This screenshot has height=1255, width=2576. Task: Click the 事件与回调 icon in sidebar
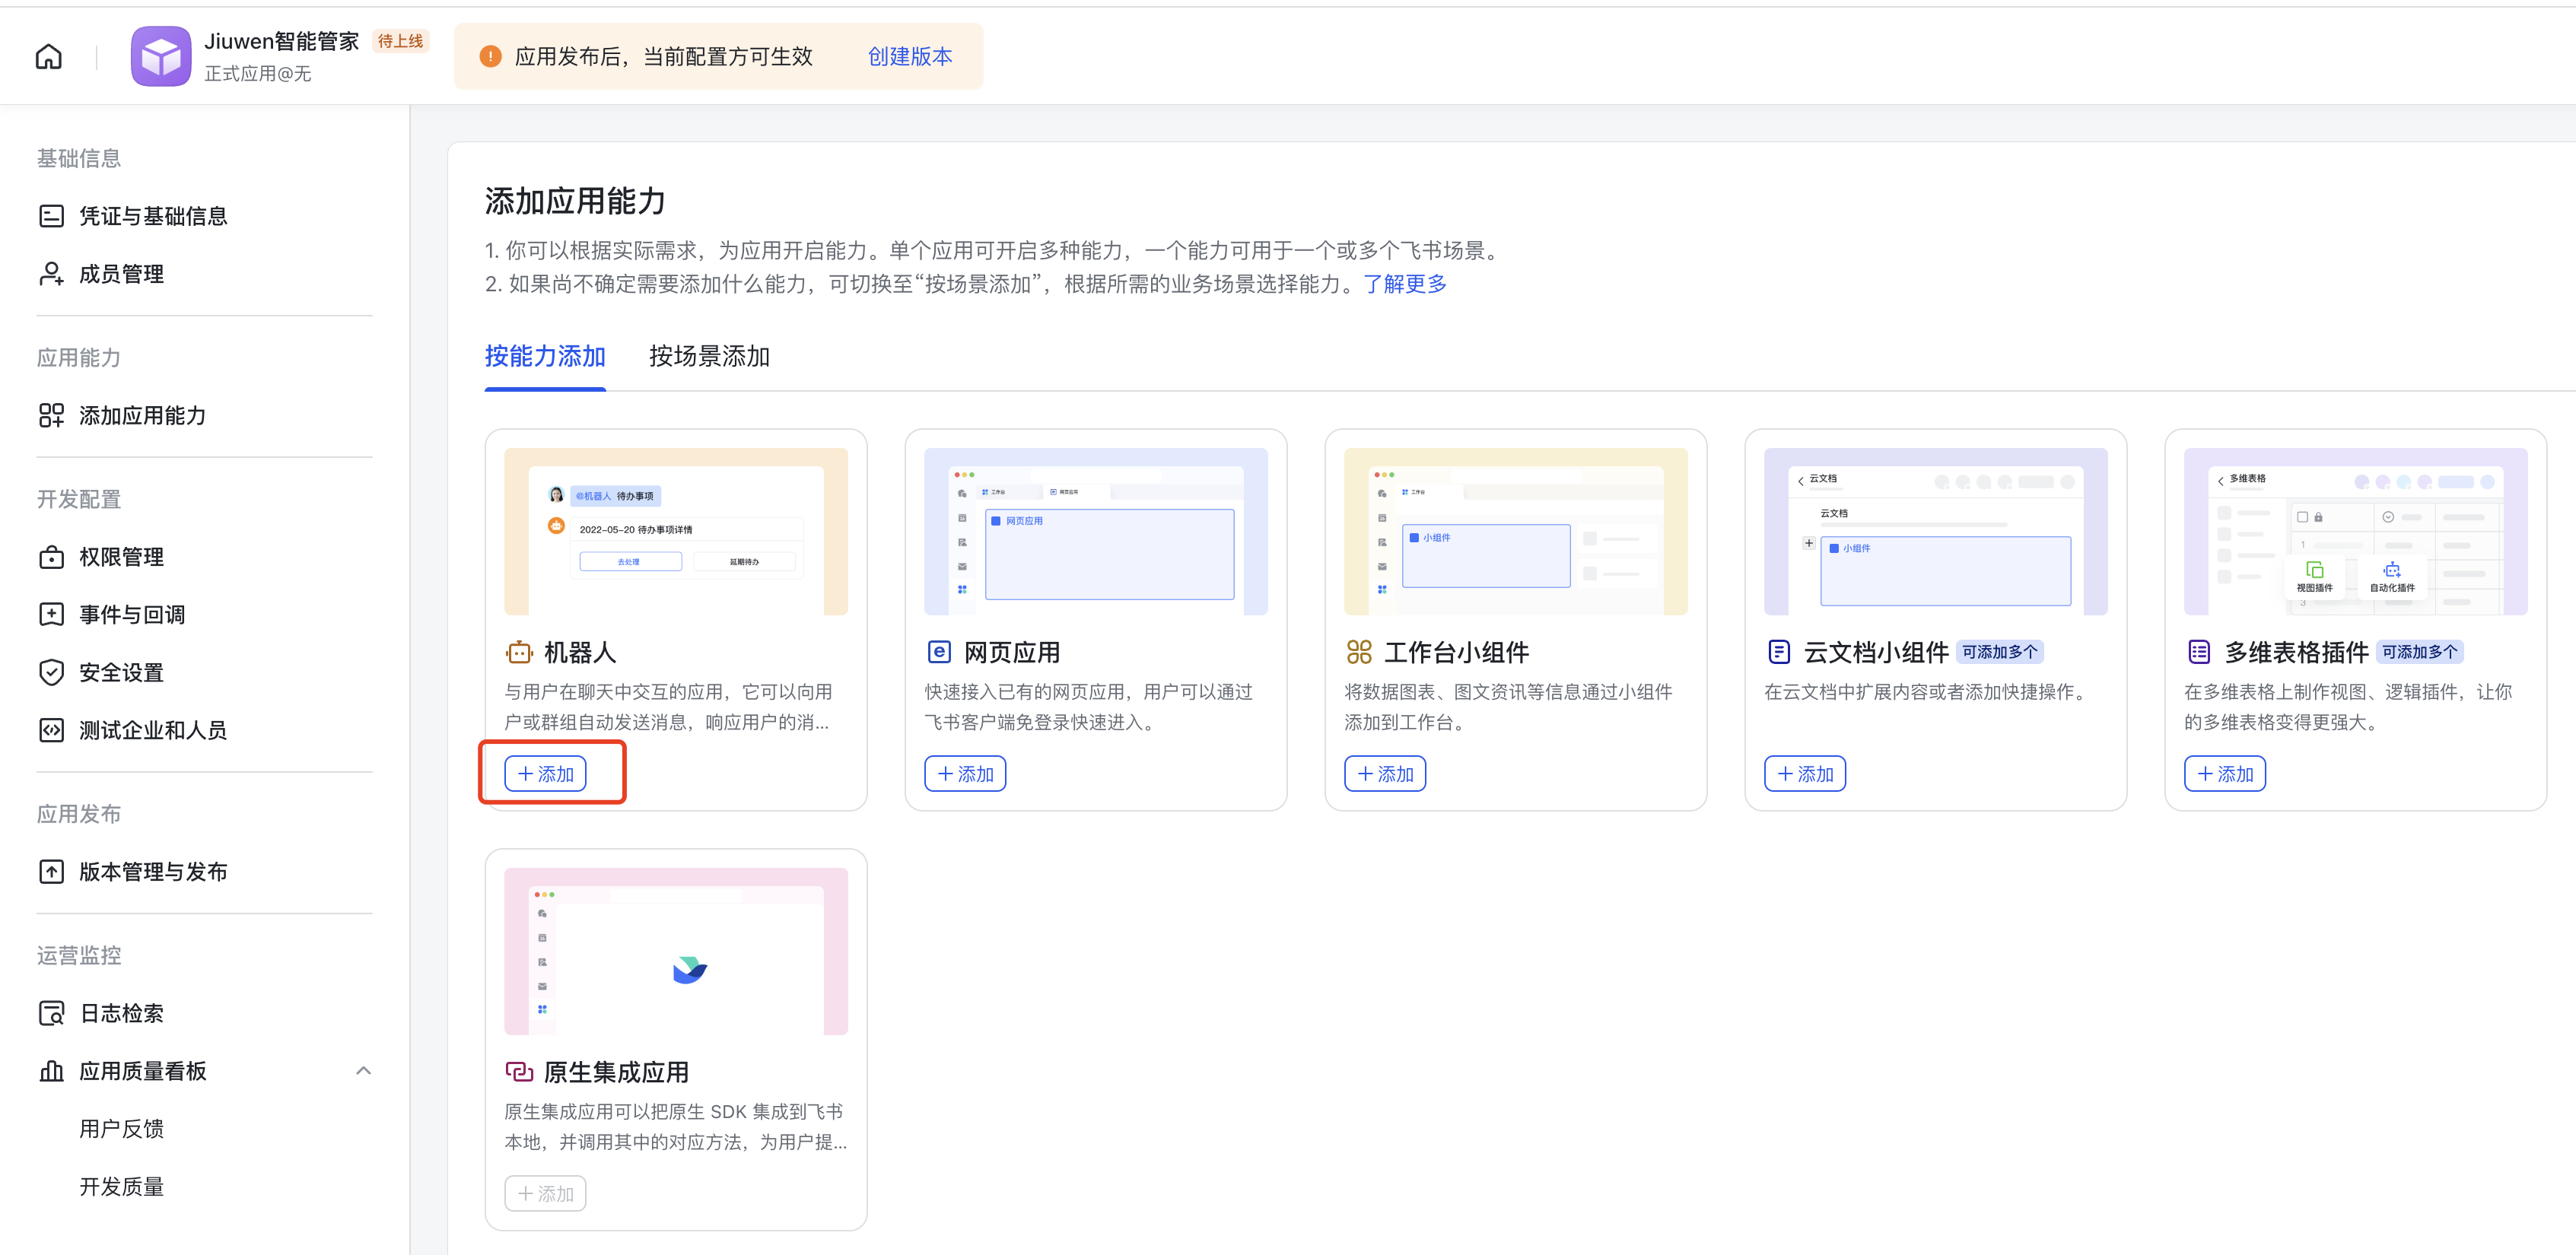[x=51, y=614]
